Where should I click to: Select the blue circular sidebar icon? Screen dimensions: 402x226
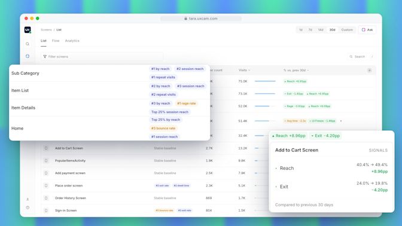[28, 56]
